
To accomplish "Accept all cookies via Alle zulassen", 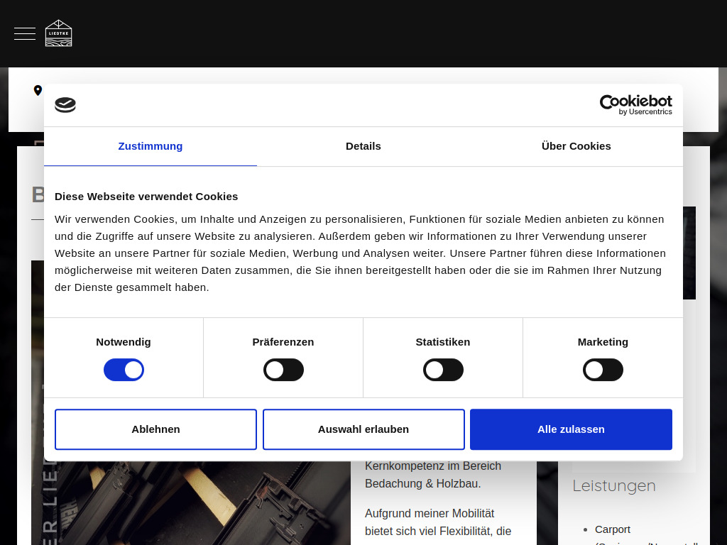I will click(x=571, y=429).
